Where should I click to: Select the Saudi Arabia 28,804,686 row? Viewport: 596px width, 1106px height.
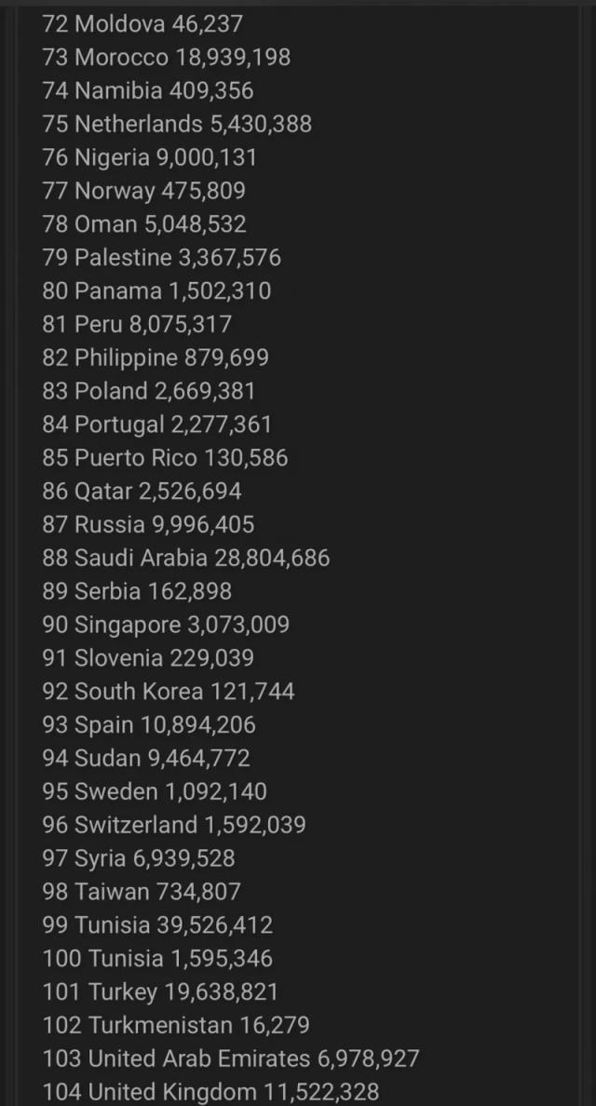pyautogui.click(x=185, y=559)
